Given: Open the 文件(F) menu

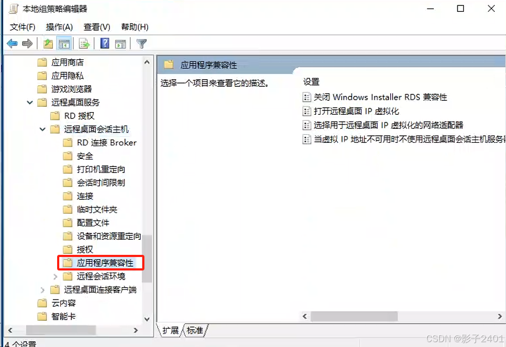Looking at the screenshot, I should tap(22, 27).
